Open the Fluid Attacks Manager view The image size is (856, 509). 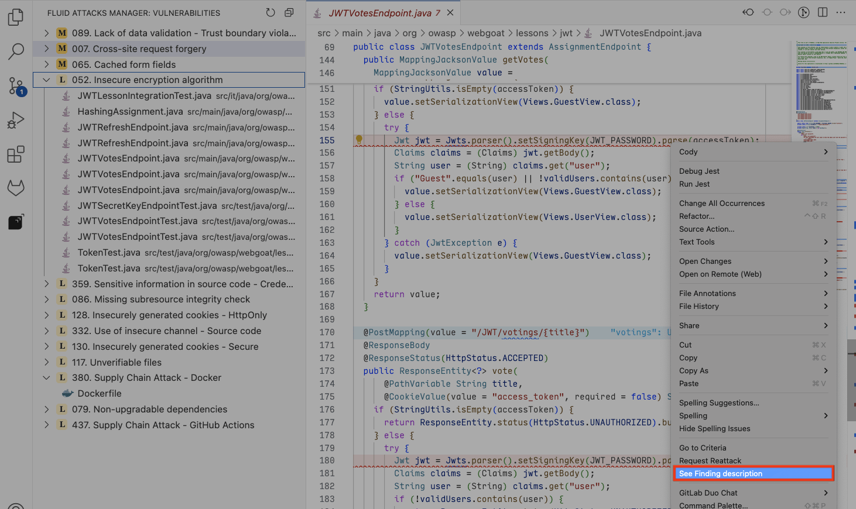click(x=16, y=222)
